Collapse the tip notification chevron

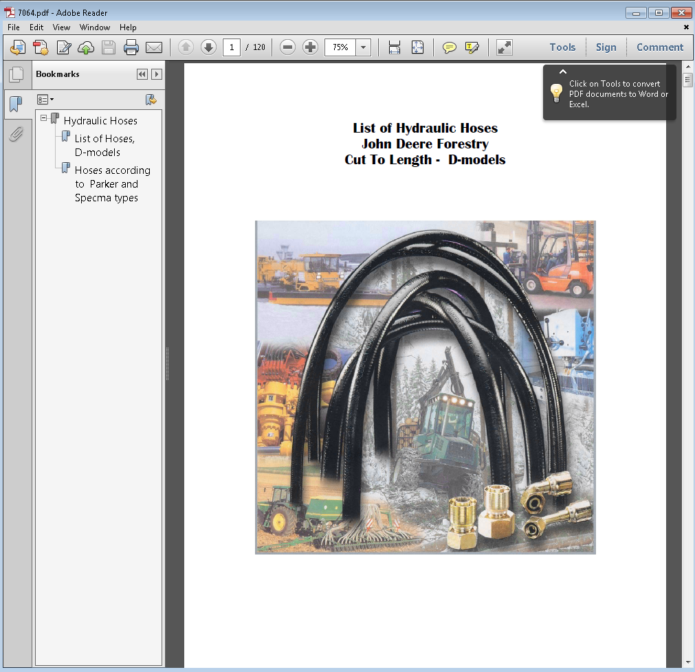point(563,71)
